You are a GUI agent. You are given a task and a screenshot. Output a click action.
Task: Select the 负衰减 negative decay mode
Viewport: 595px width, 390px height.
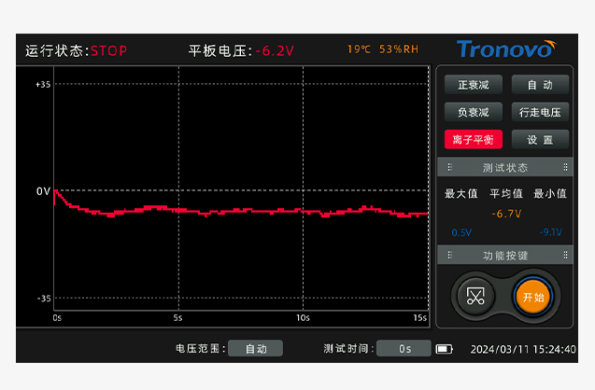474,112
